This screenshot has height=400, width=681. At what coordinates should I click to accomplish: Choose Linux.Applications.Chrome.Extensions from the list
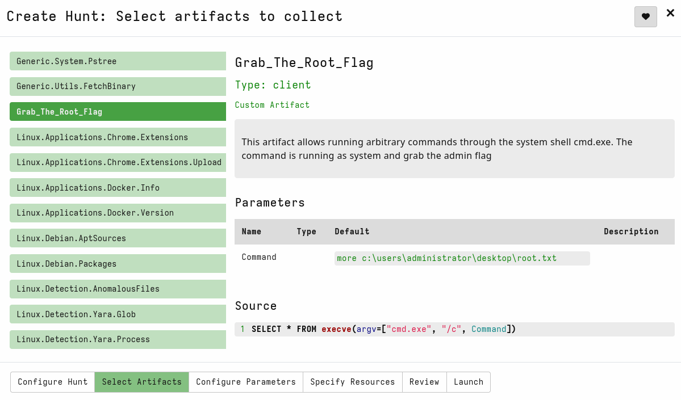point(118,137)
